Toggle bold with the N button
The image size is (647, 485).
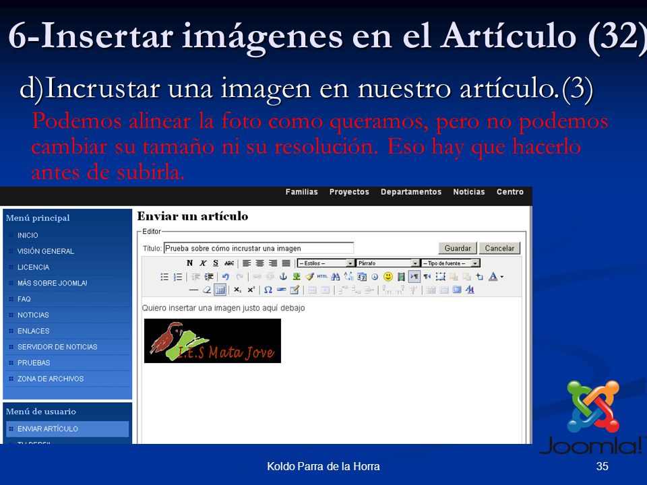pyautogui.click(x=190, y=263)
